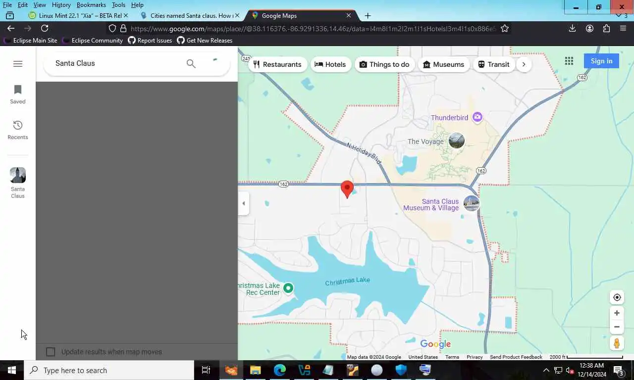The image size is (634, 380).
Task: Open the Recents panel
Action: click(x=18, y=130)
